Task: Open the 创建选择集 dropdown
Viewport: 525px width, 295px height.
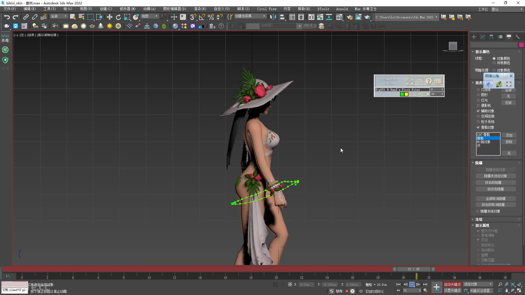Action: [x=250, y=16]
